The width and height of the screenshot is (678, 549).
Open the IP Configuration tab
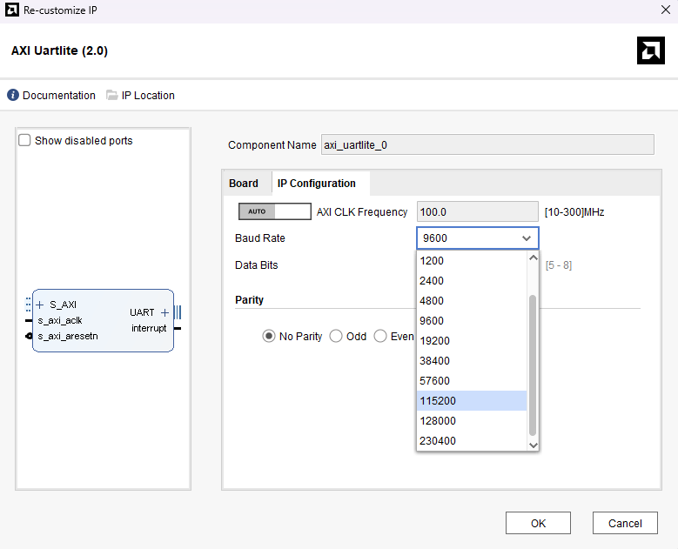[x=317, y=184]
